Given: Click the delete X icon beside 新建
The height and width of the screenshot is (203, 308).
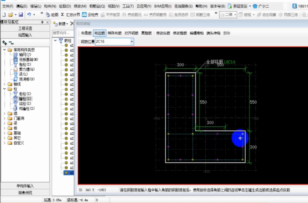Looking at the screenshot, I should point(72,24).
